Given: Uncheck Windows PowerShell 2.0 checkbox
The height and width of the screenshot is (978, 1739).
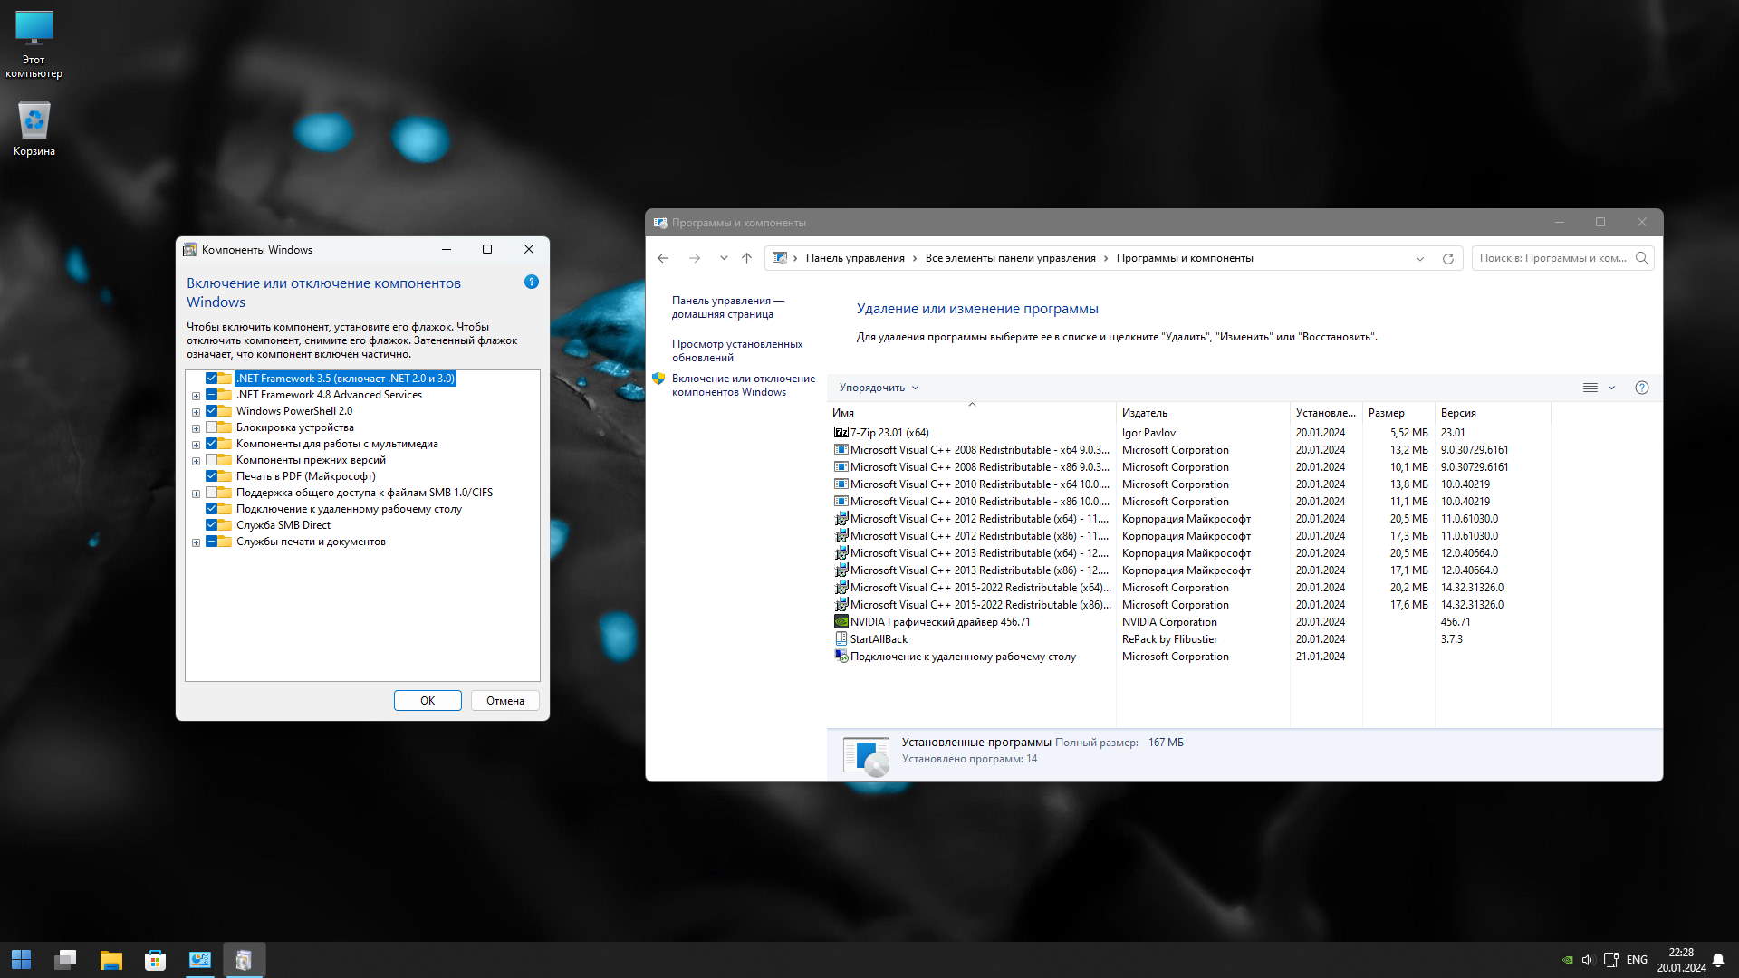Looking at the screenshot, I should (212, 411).
